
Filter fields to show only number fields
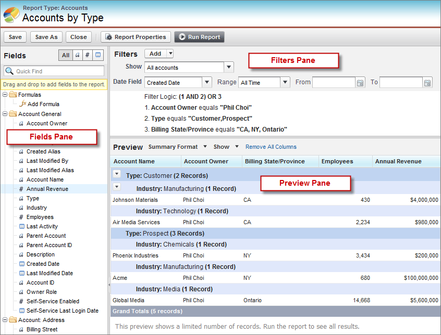(x=87, y=55)
